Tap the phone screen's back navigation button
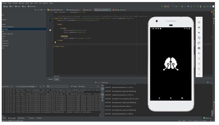Viewport: 219px width, 125px height. tap(159, 98)
